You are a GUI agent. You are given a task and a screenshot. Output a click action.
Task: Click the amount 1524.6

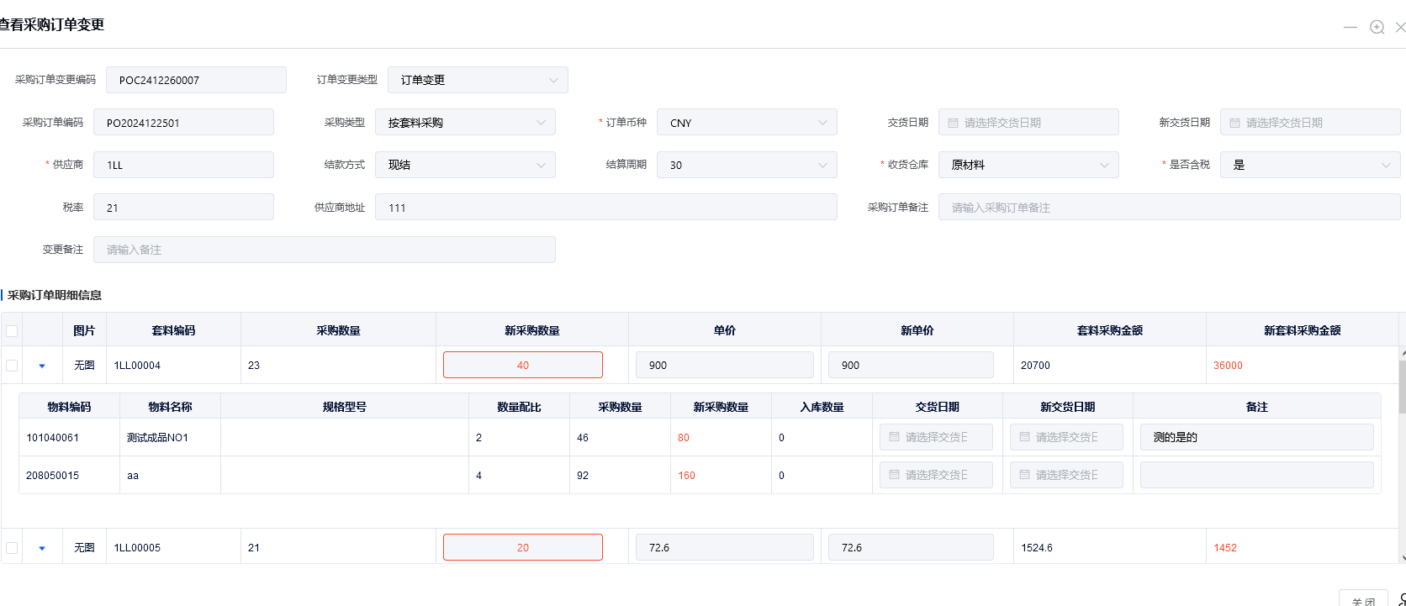point(1037,548)
